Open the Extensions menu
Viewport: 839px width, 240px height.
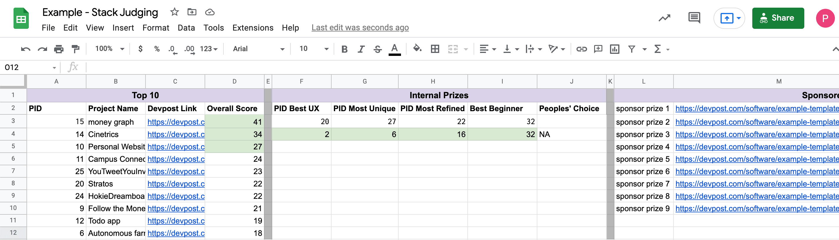coord(253,28)
